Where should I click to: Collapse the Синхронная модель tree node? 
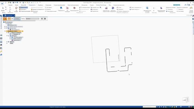click(5, 31)
